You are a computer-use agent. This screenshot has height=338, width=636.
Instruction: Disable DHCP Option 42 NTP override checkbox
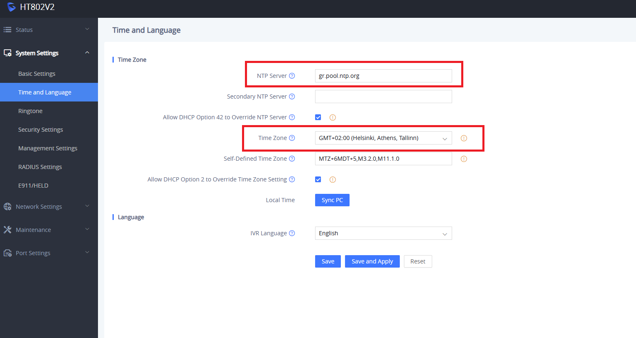click(x=318, y=117)
